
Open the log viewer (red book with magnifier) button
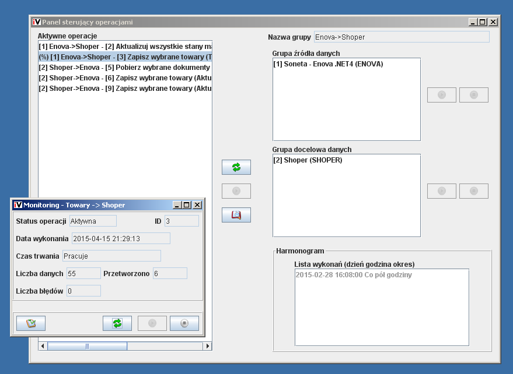[236, 215]
